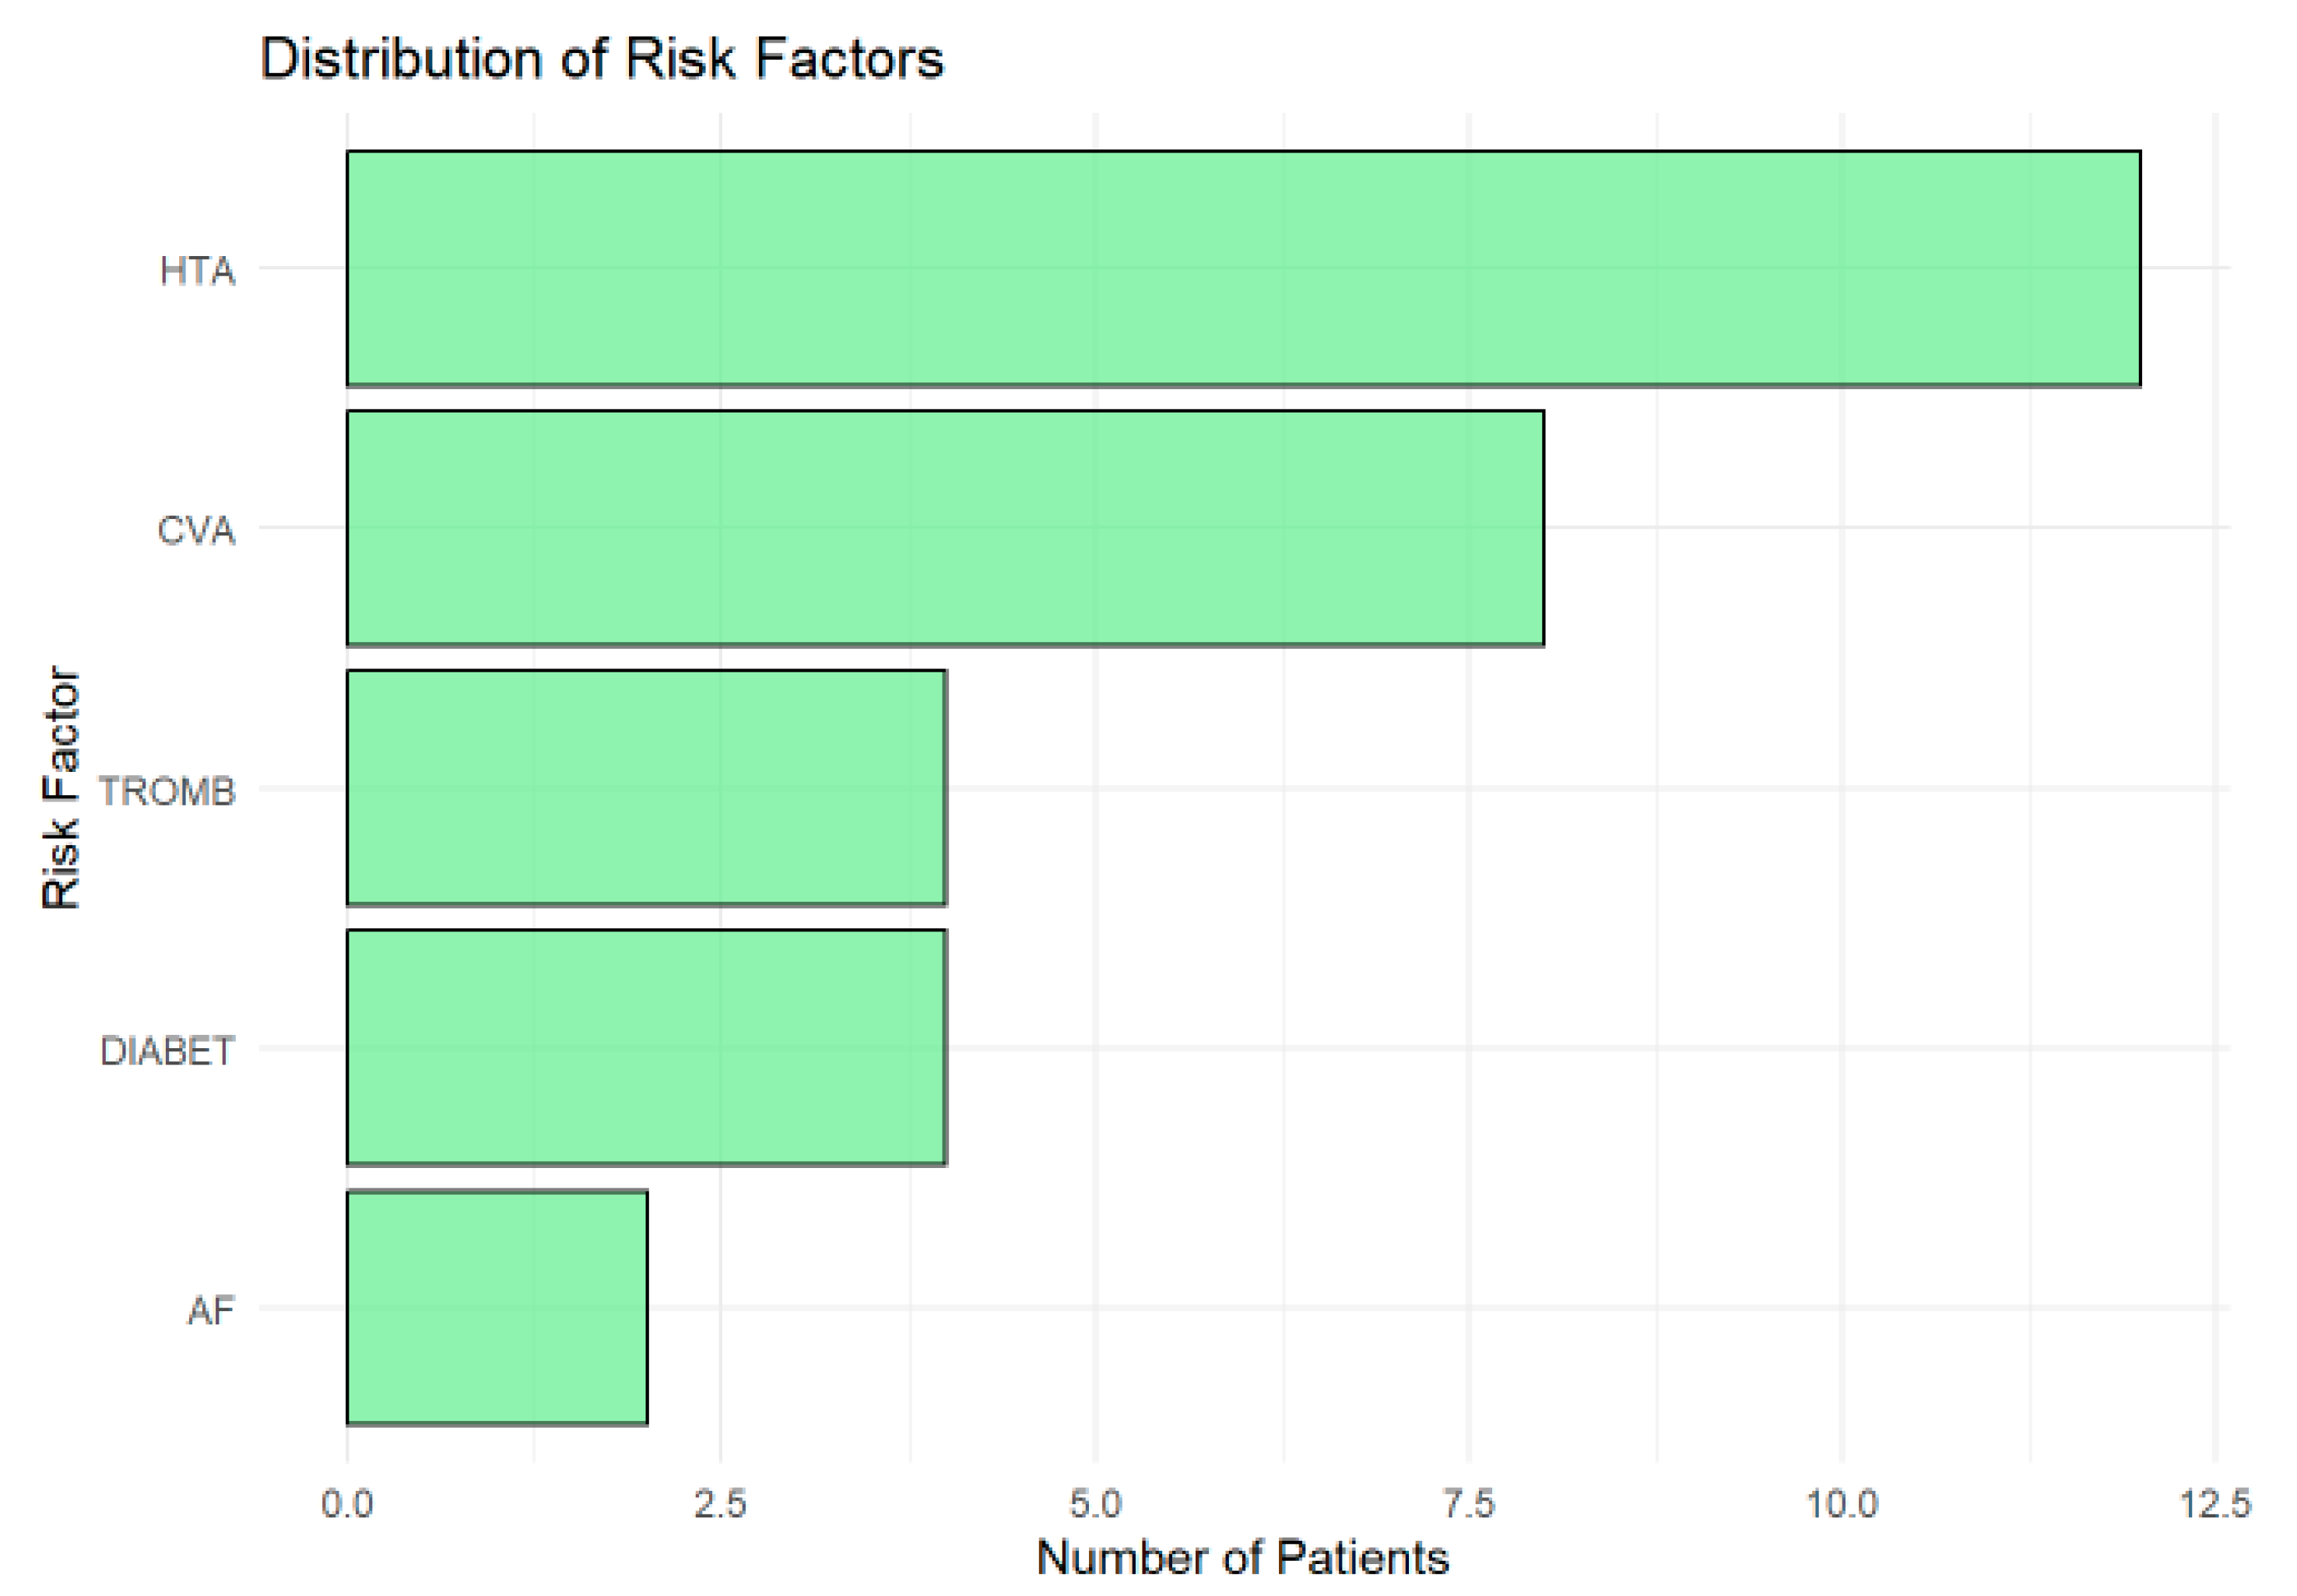Viewport: 2297px width, 1596px height.
Task: Select the CVA bar in the chart
Action: click(x=944, y=528)
